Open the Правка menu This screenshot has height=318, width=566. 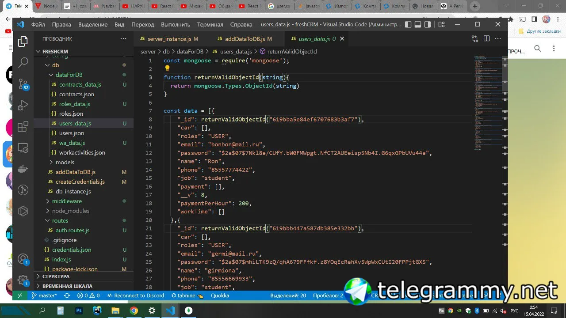pos(61,25)
